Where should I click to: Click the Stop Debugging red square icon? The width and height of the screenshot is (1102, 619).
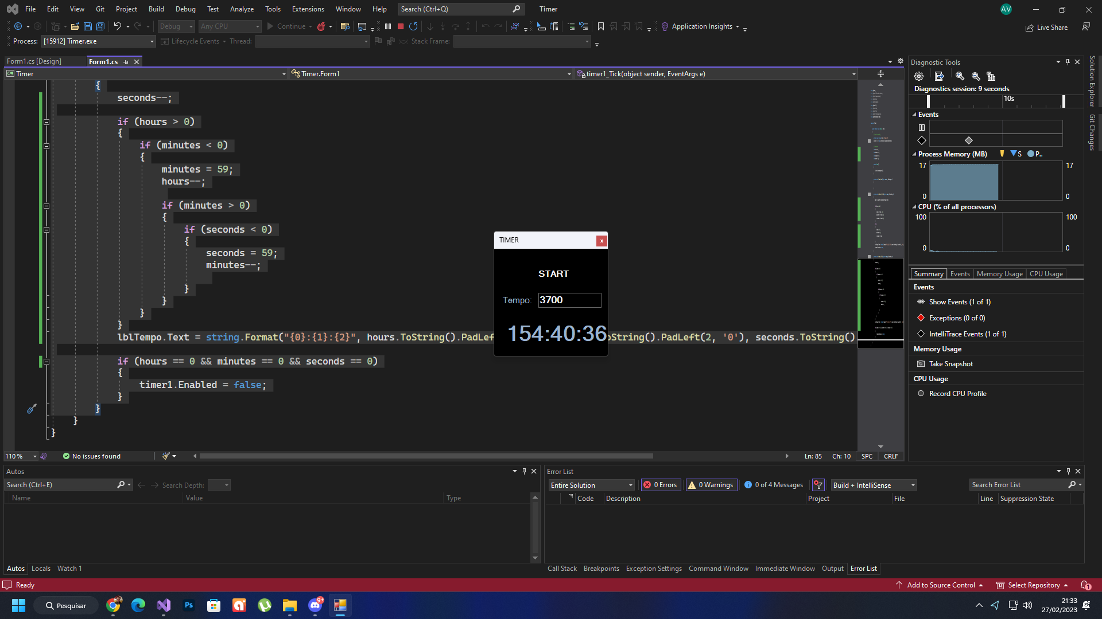pos(401,26)
